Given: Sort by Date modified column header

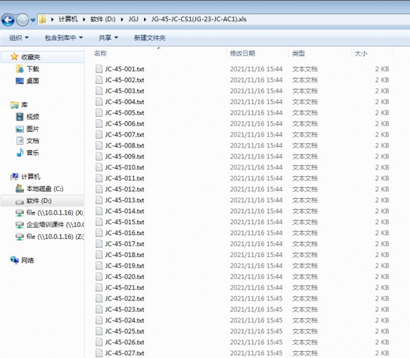Looking at the screenshot, I should point(243,53).
